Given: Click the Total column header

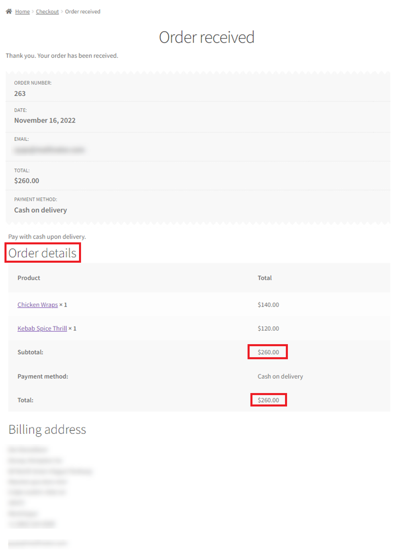Looking at the screenshot, I should pyautogui.click(x=265, y=278).
